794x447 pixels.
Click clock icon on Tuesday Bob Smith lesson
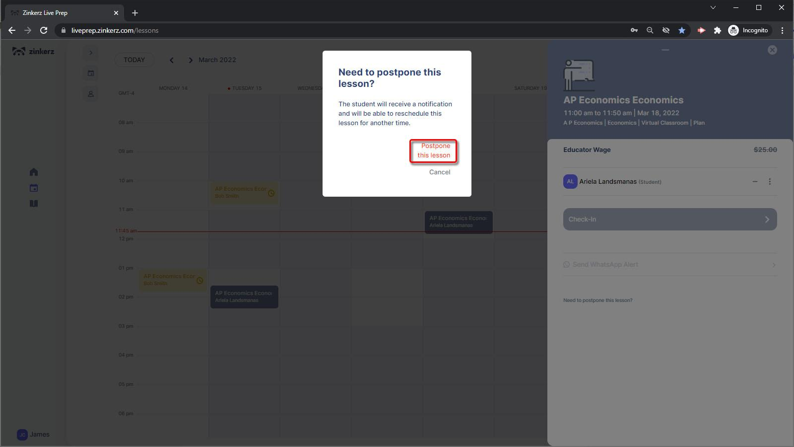271,193
